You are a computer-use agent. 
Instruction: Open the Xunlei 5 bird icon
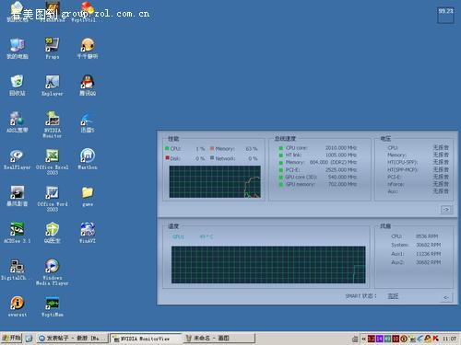pyautogui.click(x=88, y=122)
